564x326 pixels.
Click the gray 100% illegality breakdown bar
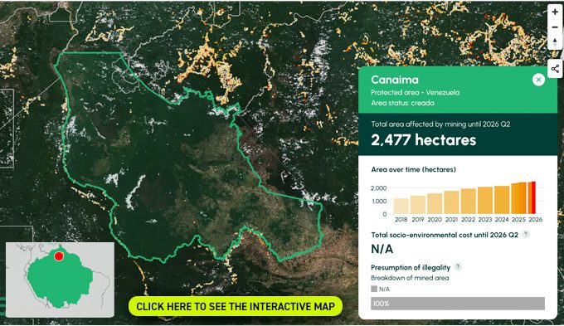point(458,304)
